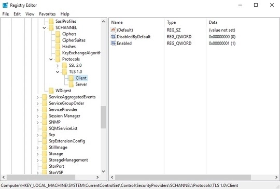Click the values pane horizontal scrollbar thumb

tap(183, 177)
